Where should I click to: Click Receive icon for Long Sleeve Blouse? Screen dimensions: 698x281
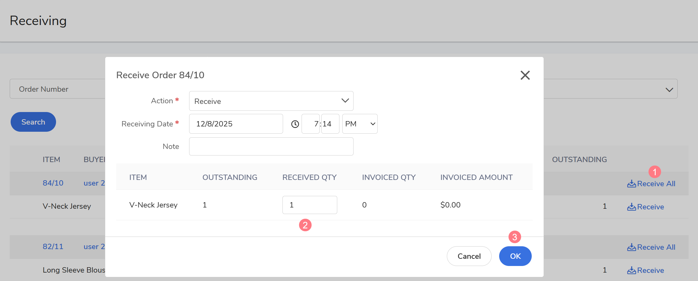tap(631, 270)
